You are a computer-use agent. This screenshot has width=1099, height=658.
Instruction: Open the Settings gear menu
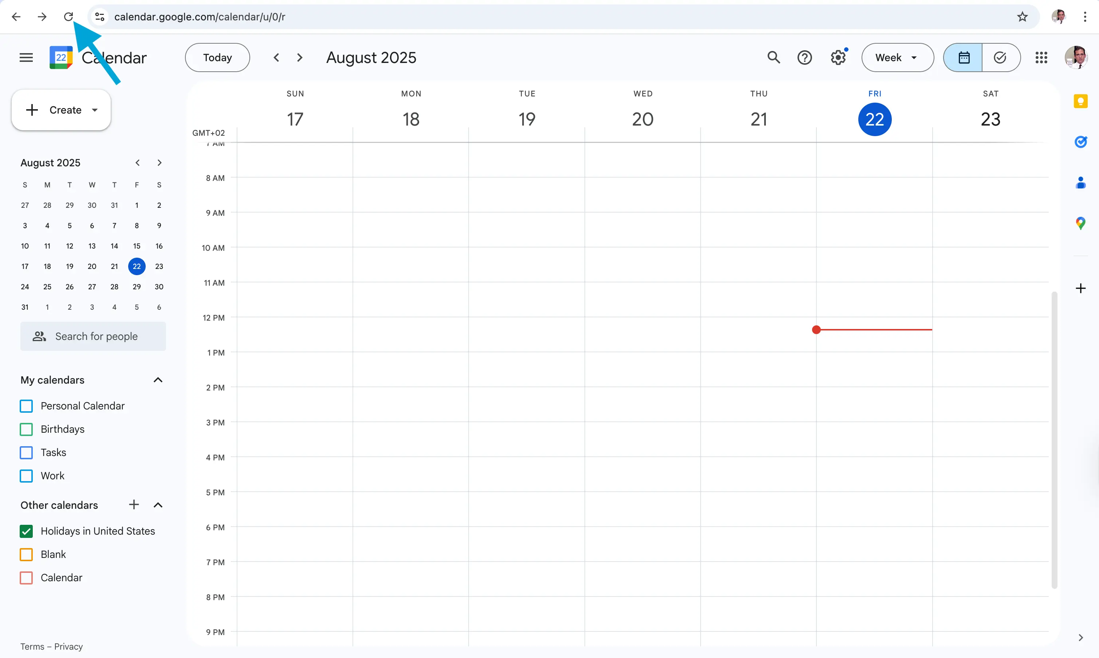point(838,58)
